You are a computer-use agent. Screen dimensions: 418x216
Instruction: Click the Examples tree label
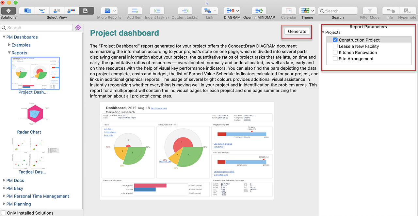point(21,45)
